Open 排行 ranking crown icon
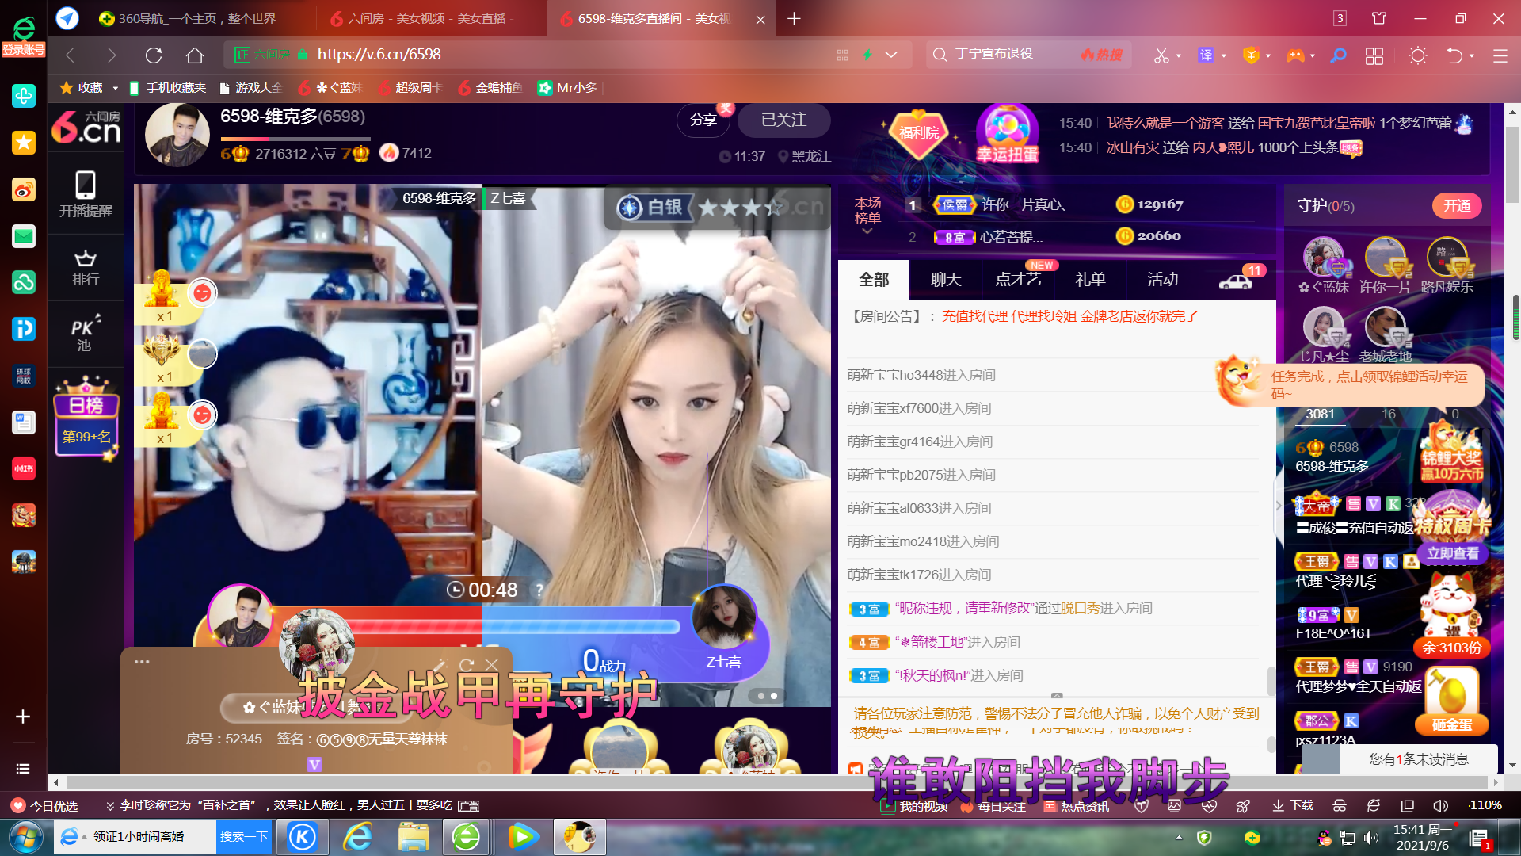 click(86, 268)
